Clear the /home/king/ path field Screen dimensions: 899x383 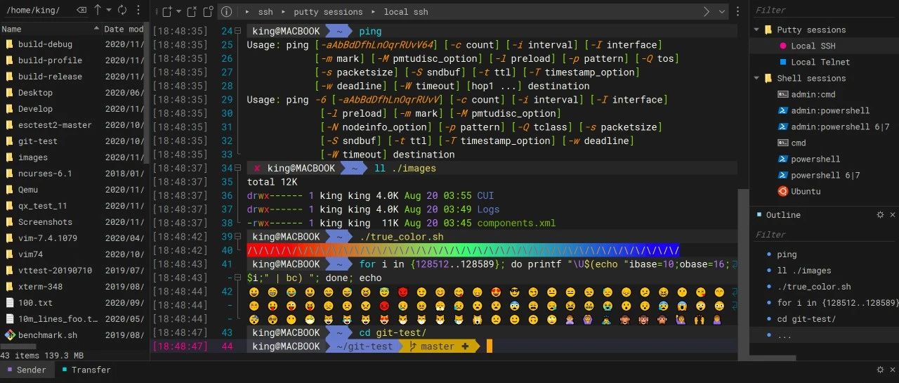[x=81, y=11]
